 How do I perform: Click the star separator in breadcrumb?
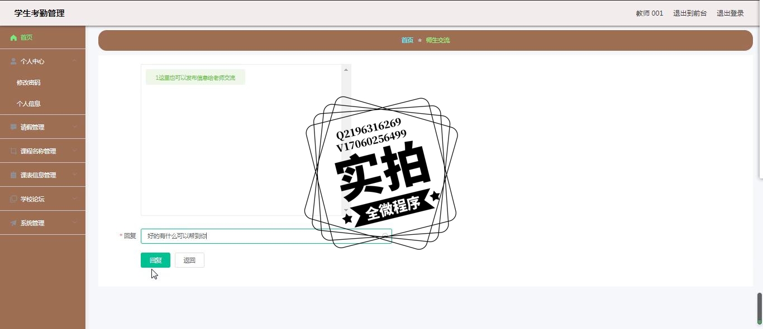pos(419,41)
